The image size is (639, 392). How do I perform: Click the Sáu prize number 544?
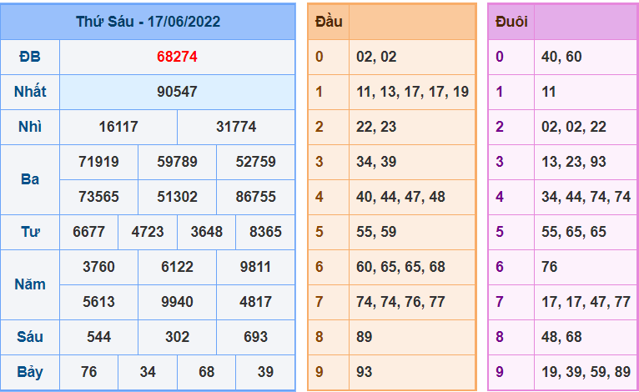99,337
